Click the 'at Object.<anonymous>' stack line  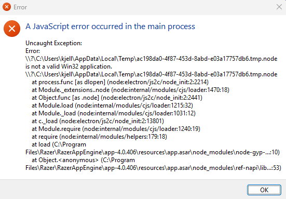coord(83,160)
